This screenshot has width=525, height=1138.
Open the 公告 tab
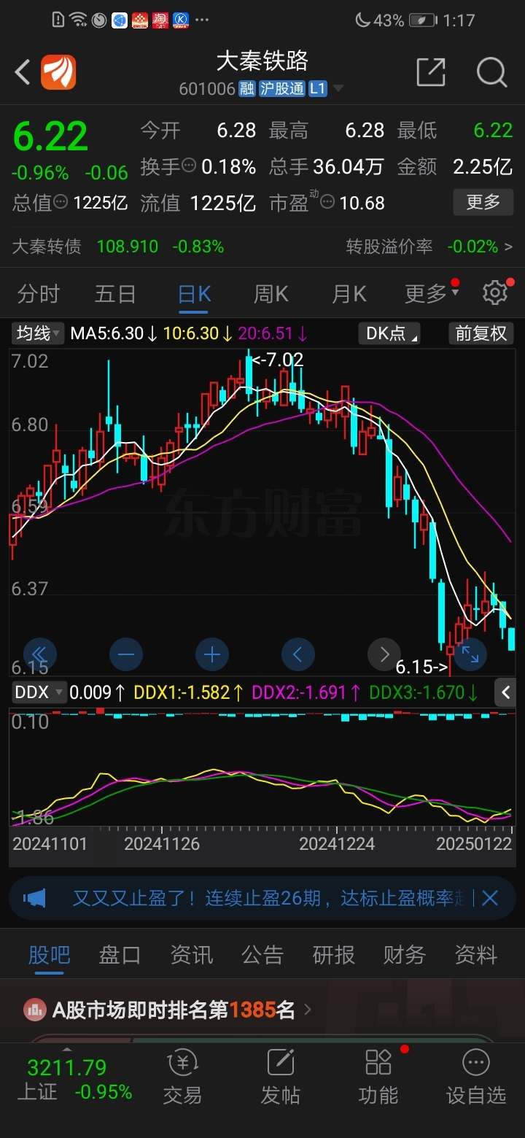click(x=262, y=954)
